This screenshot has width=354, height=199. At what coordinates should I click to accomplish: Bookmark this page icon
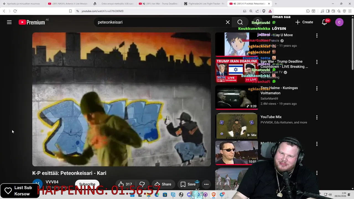(x=70, y=11)
